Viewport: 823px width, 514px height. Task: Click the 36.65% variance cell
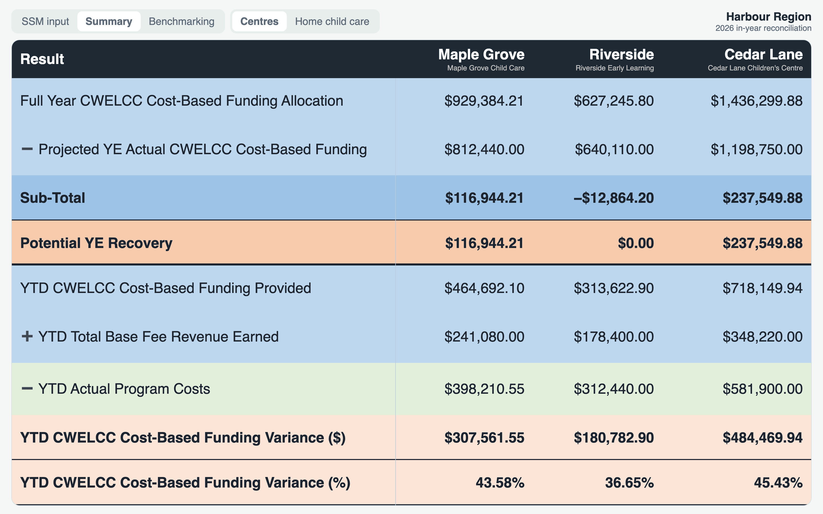(630, 483)
